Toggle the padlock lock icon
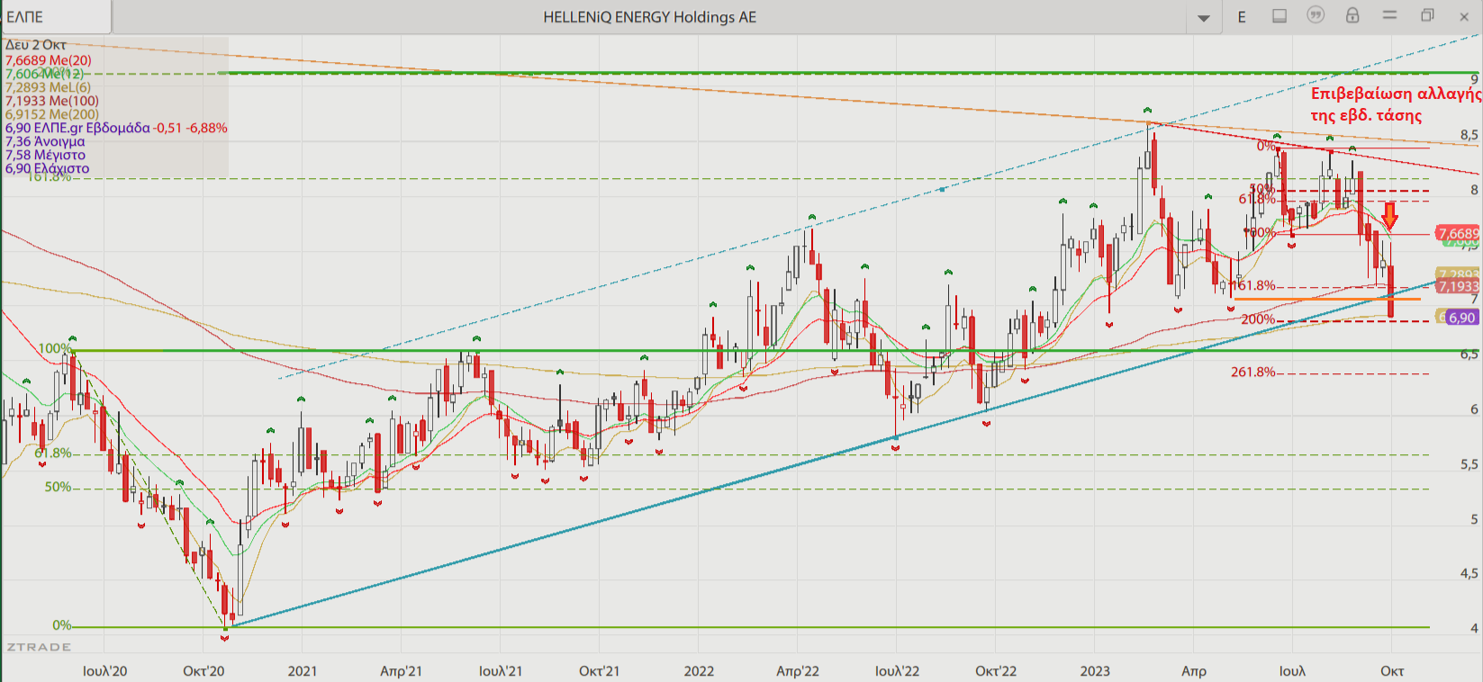 (x=1352, y=16)
